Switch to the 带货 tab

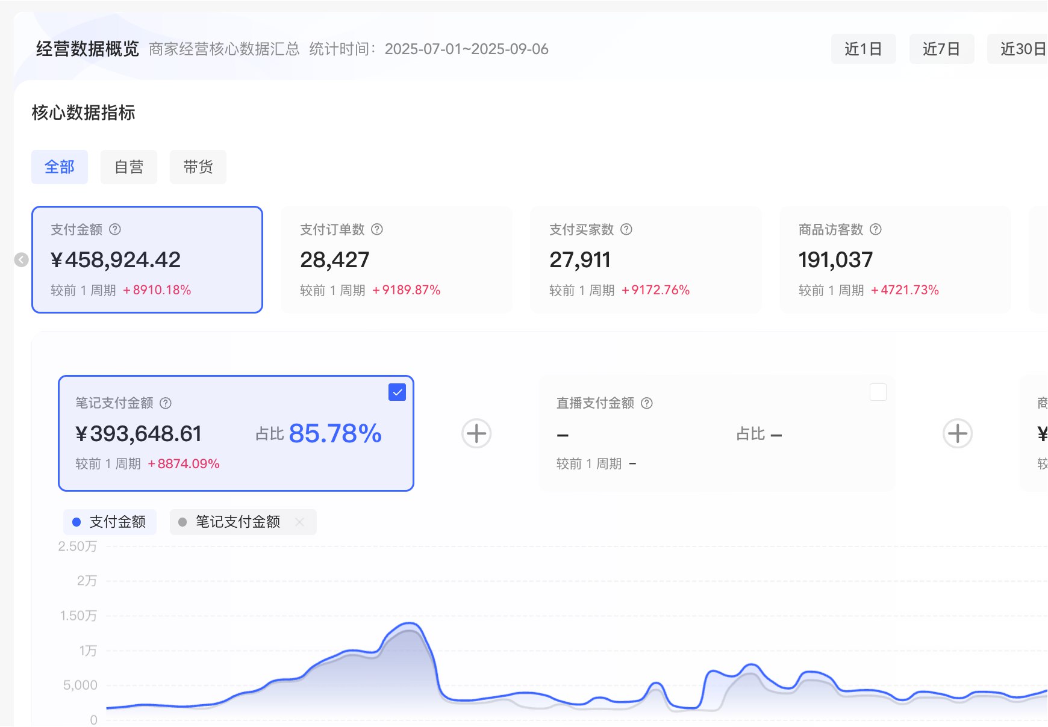(x=198, y=167)
